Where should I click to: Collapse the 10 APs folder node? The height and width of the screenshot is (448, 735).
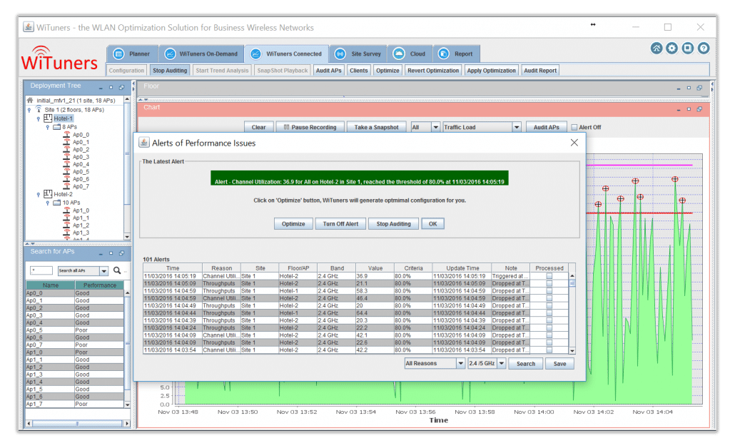[x=47, y=203]
